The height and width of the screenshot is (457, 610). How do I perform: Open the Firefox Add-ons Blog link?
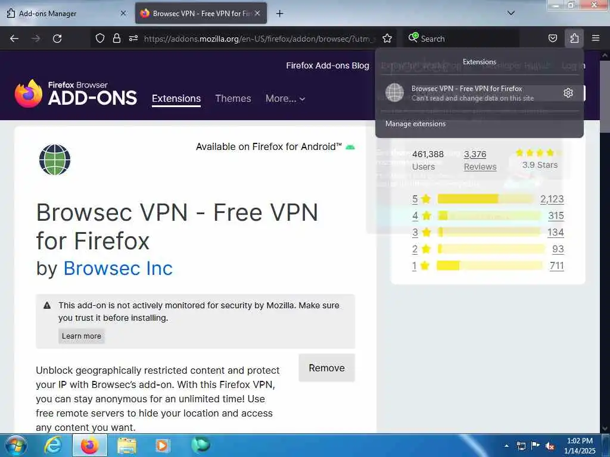328,65
